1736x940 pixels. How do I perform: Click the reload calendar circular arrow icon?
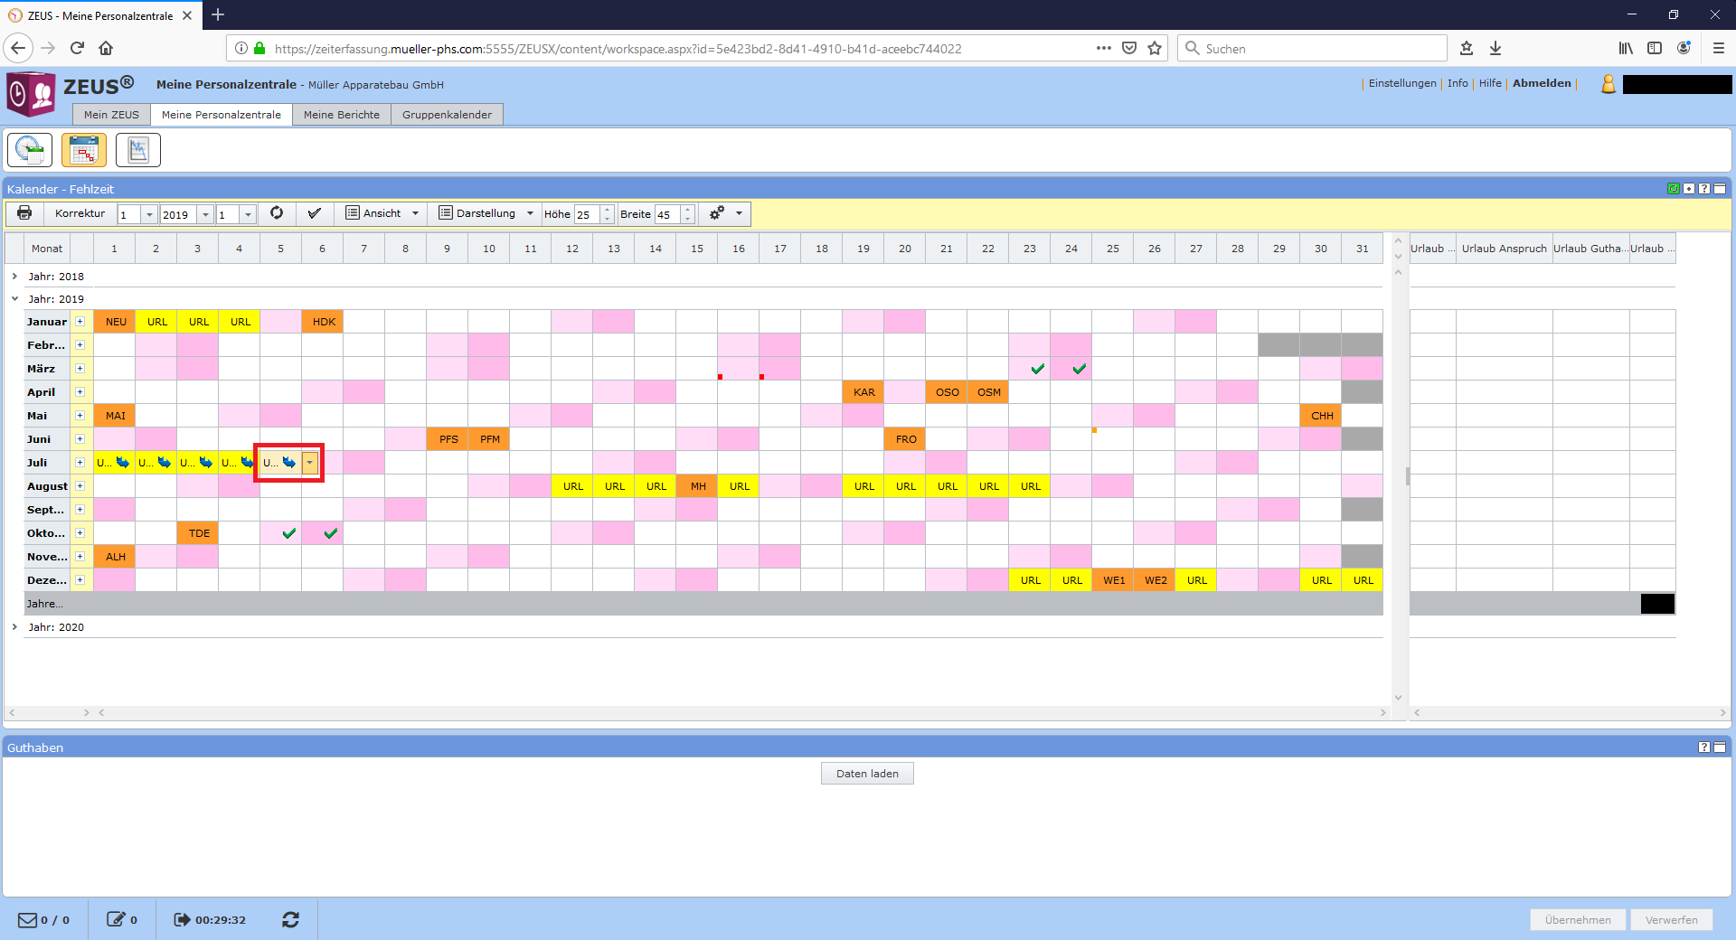(277, 213)
